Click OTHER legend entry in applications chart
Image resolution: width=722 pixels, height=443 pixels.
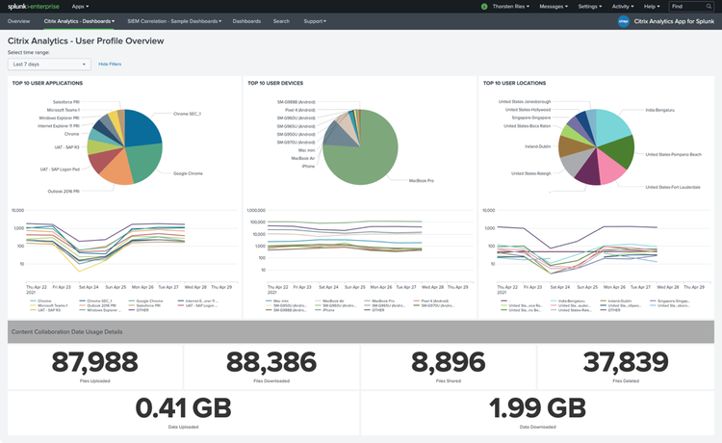[139, 310]
